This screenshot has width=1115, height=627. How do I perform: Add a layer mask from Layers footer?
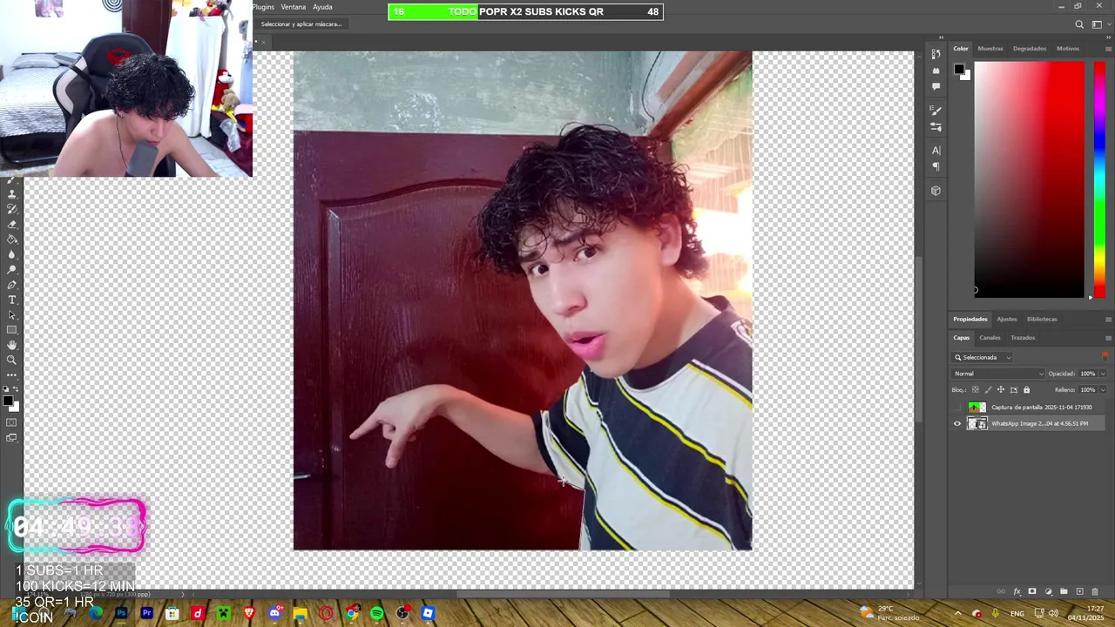click(x=1032, y=591)
